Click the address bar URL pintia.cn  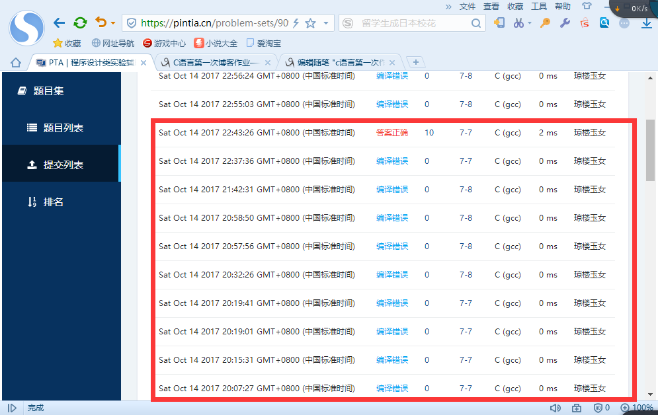pyautogui.click(x=214, y=23)
